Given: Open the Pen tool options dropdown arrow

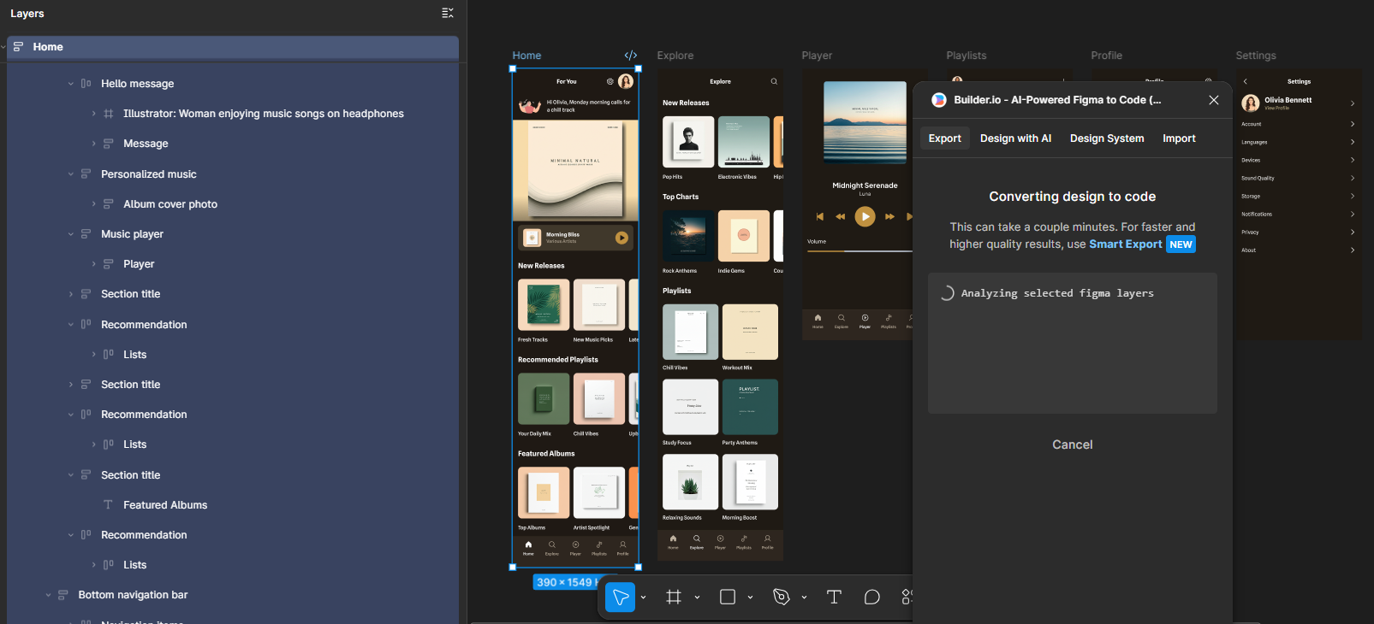Looking at the screenshot, I should click(804, 598).
